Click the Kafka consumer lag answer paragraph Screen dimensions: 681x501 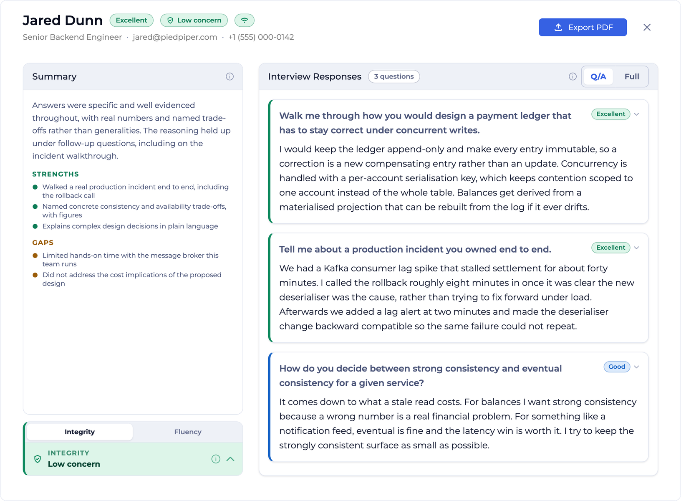coord(457,297)
